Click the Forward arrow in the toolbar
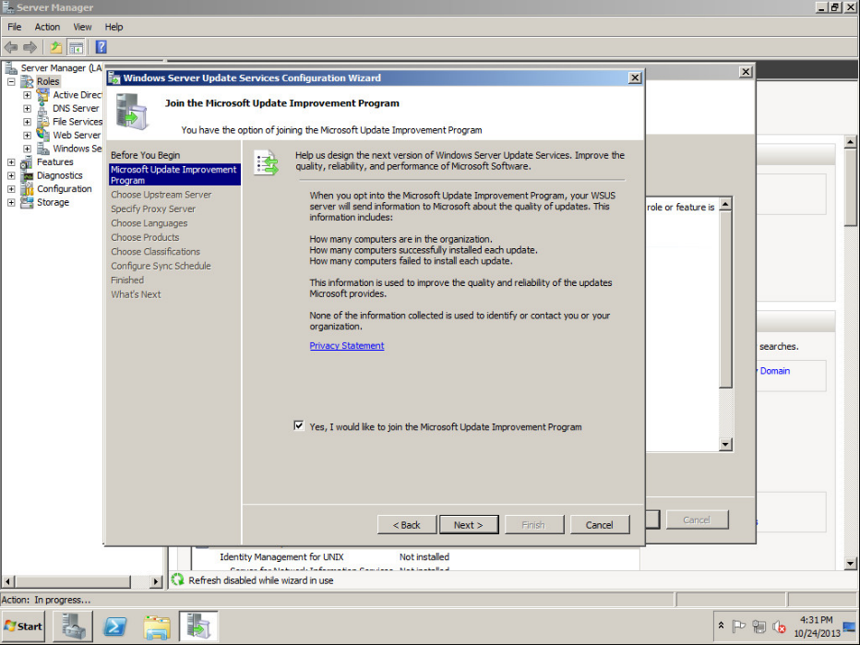 (30, 47)
